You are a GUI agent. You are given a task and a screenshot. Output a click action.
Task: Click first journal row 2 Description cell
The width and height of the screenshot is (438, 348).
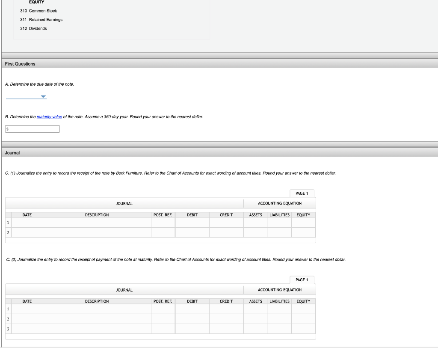point(97,232)
